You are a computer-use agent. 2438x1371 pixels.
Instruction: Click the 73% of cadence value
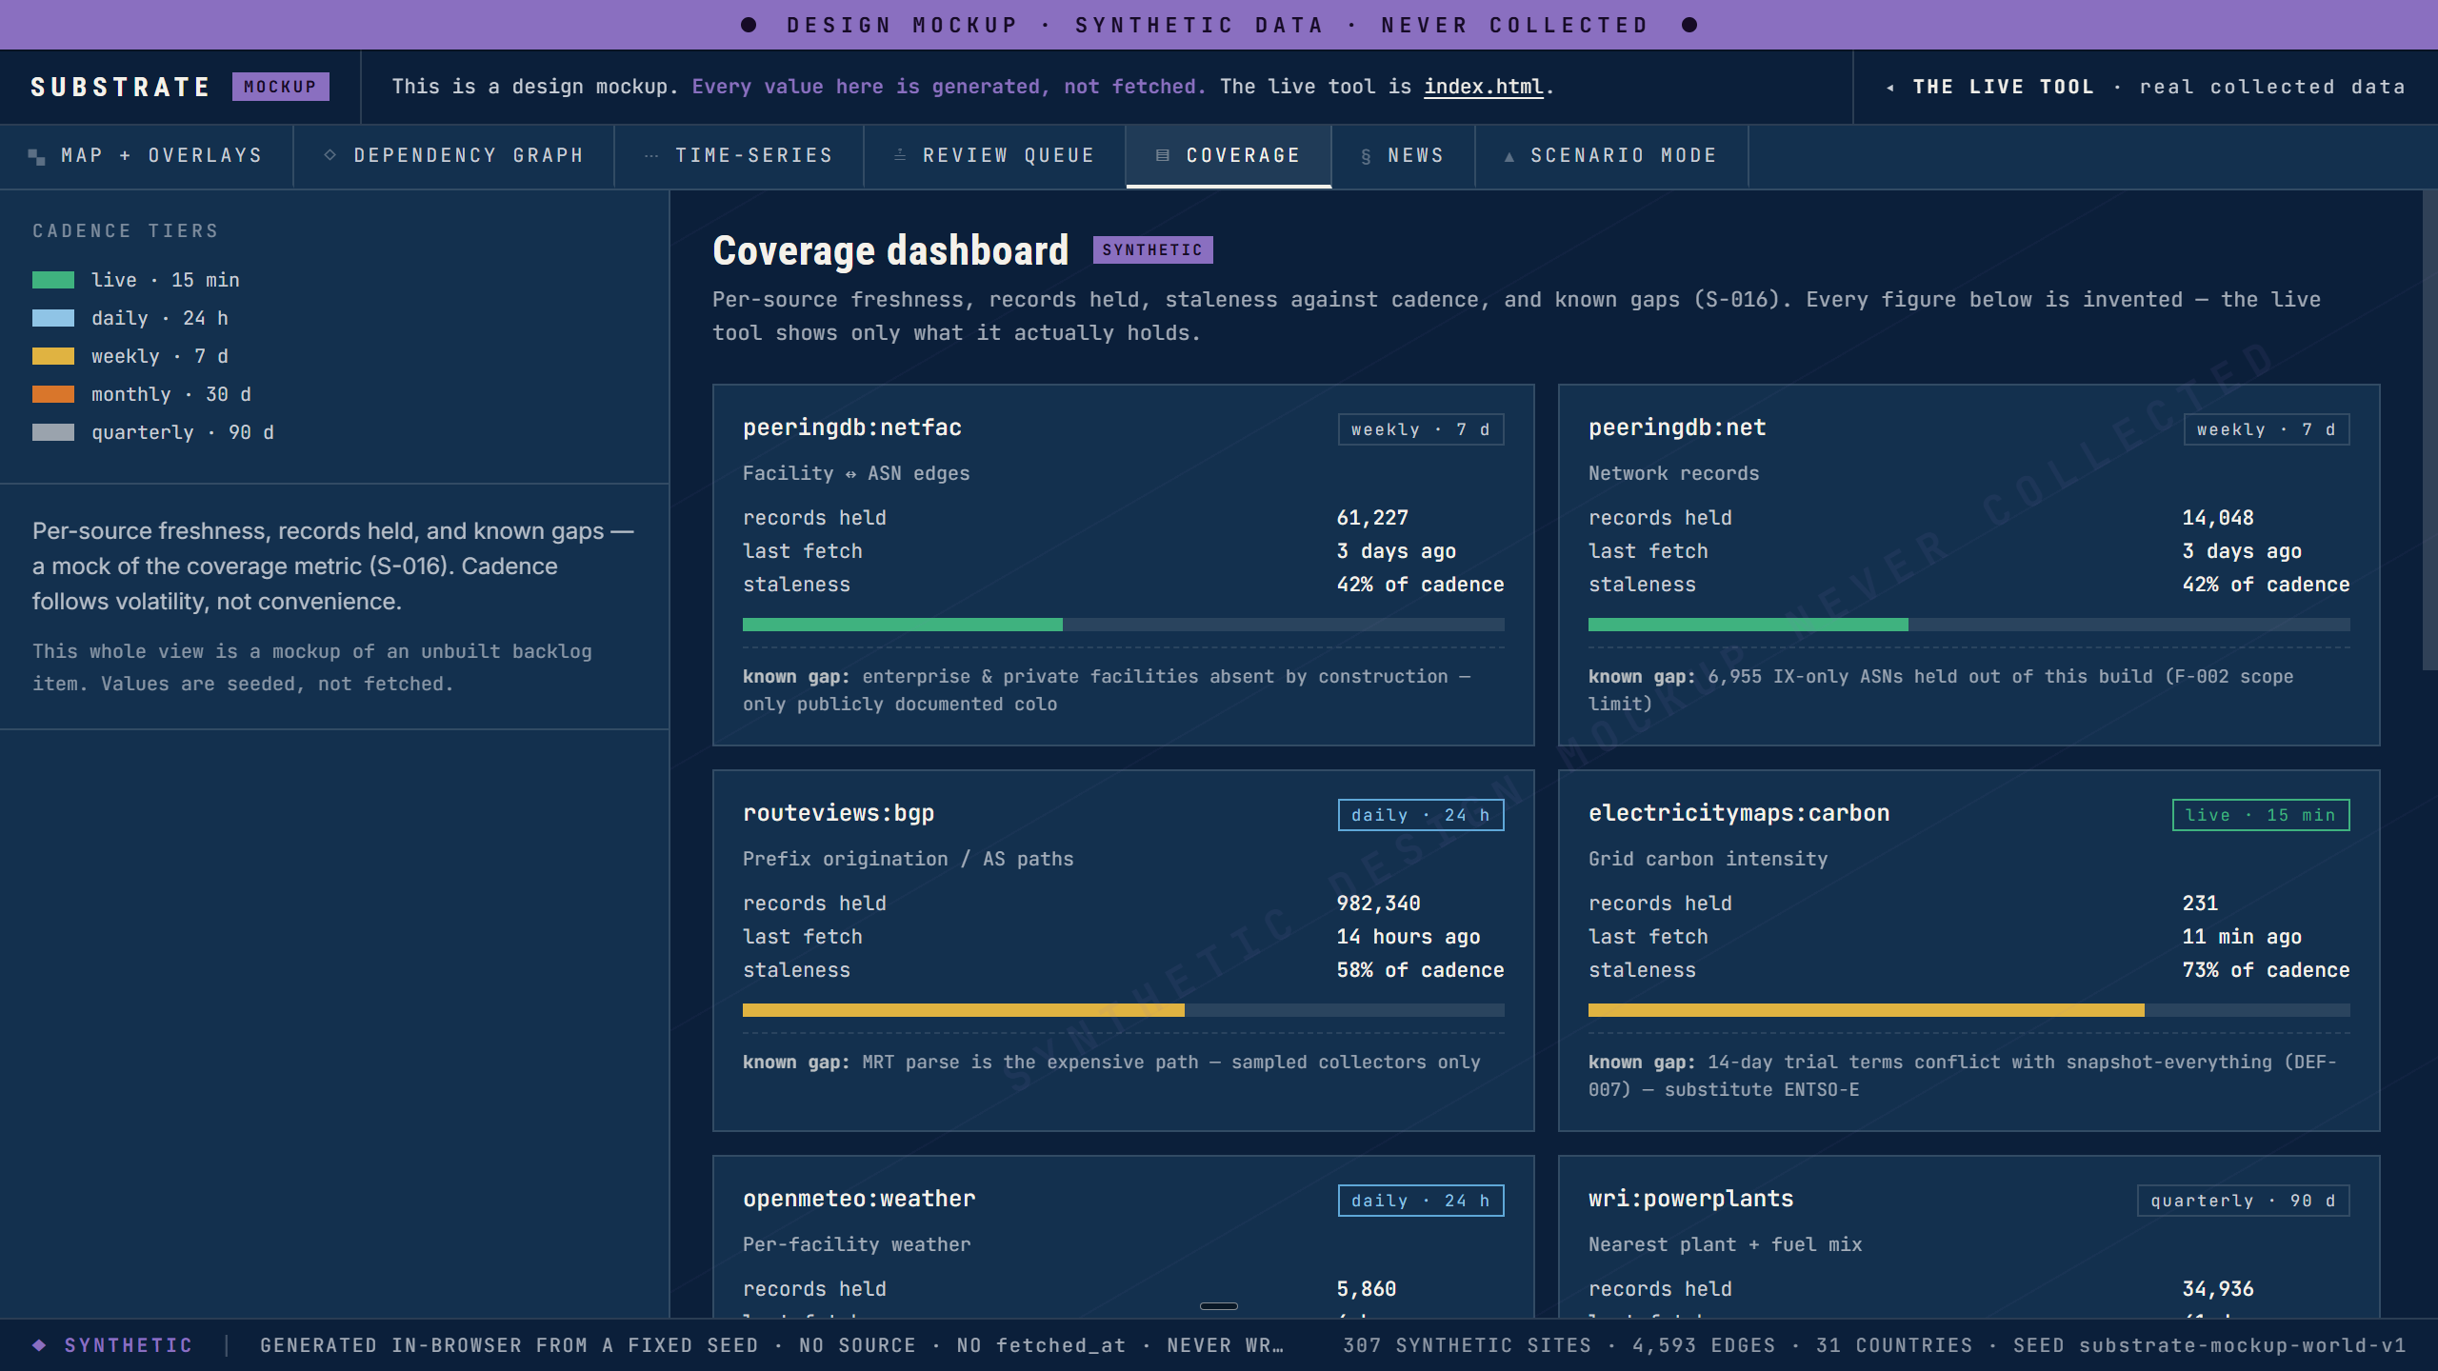coord(2266,970)
